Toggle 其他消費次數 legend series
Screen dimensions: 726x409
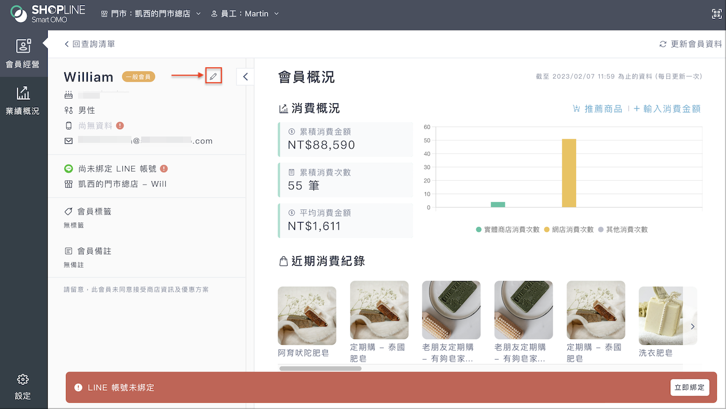tap(623, 229)
